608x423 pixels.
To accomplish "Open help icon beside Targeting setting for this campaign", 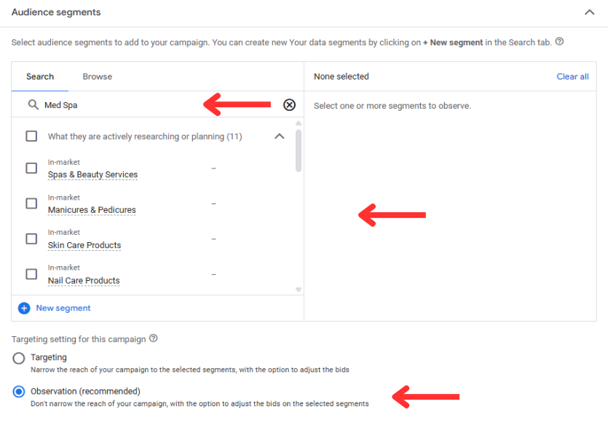I will [154, 338].
